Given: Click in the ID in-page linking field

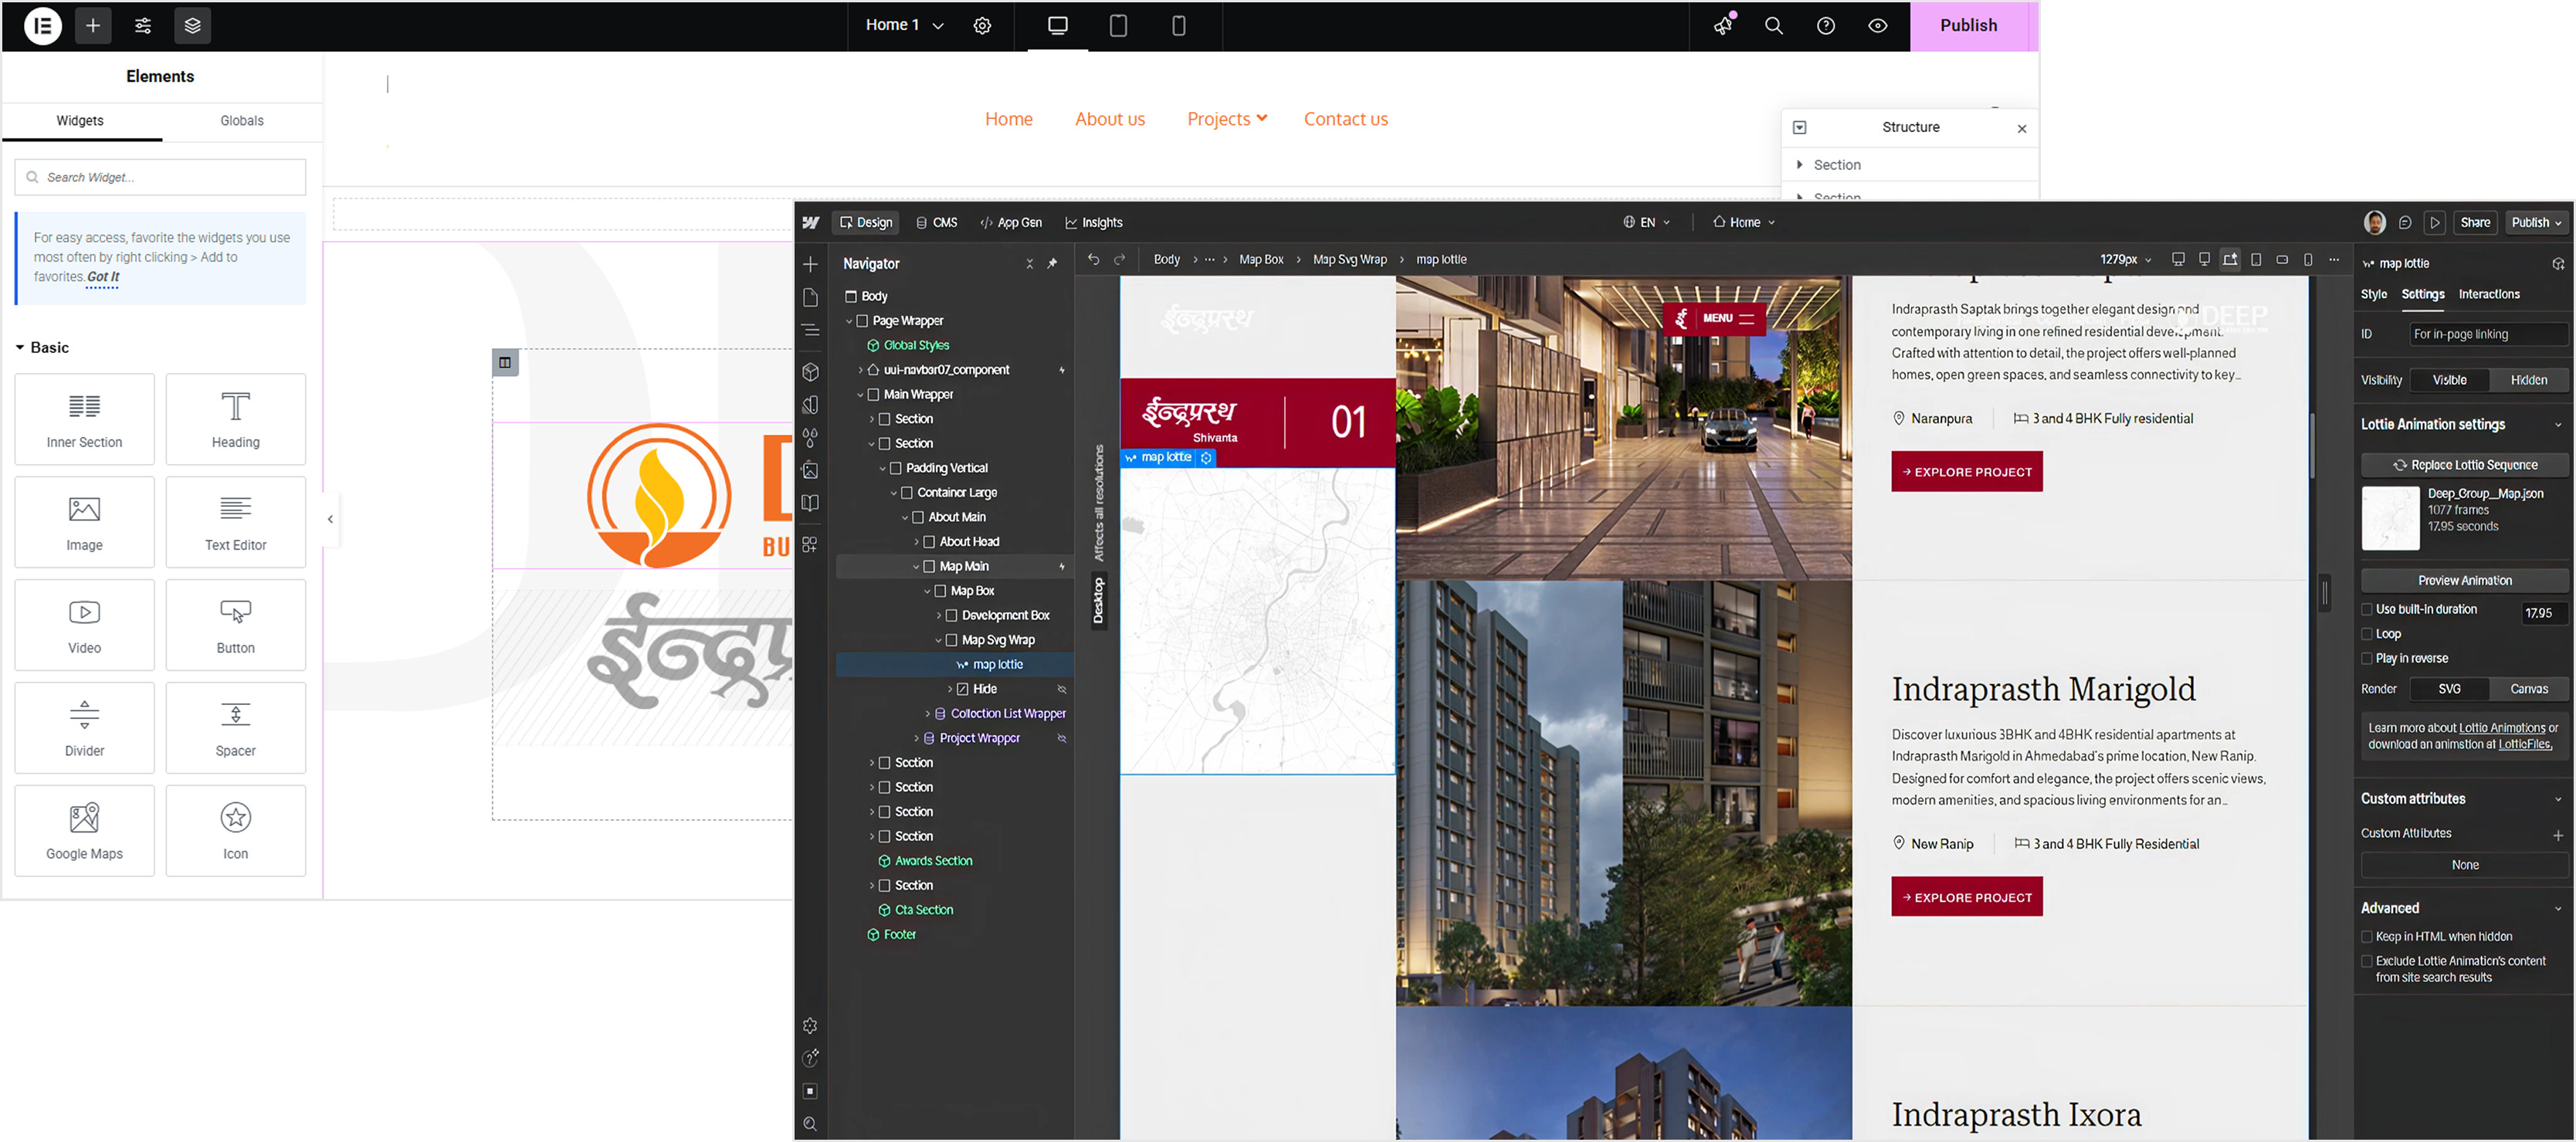Looking at the screenshot, I should [2487, 334].
